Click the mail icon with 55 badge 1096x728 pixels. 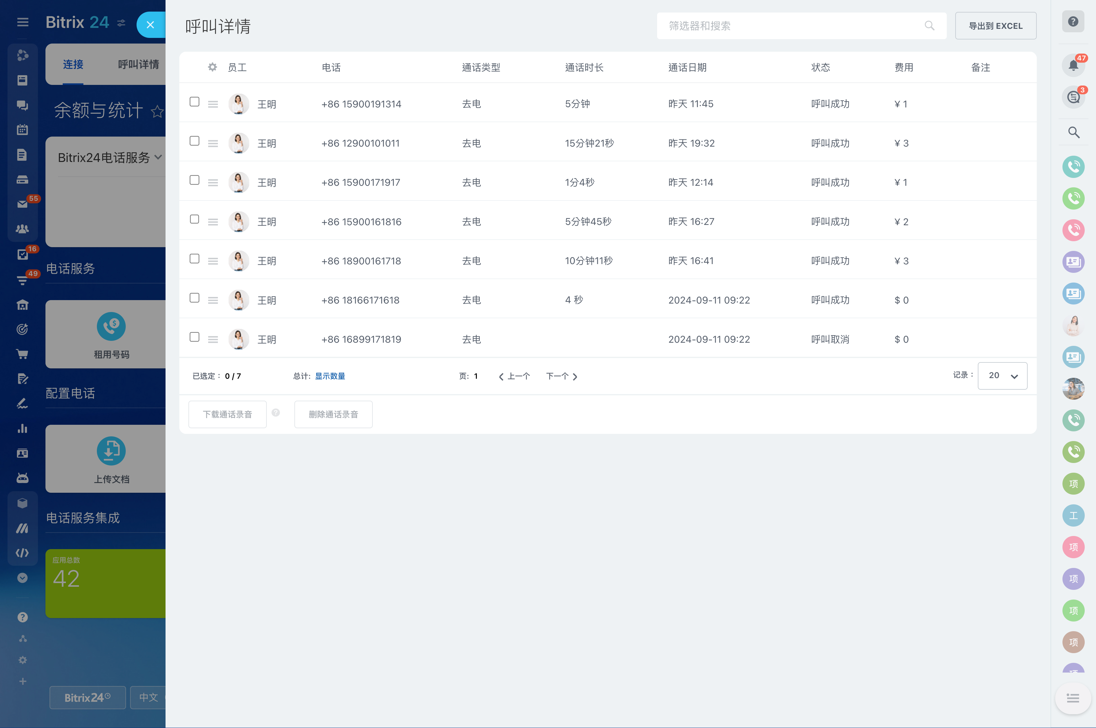(x=22, y=204)
